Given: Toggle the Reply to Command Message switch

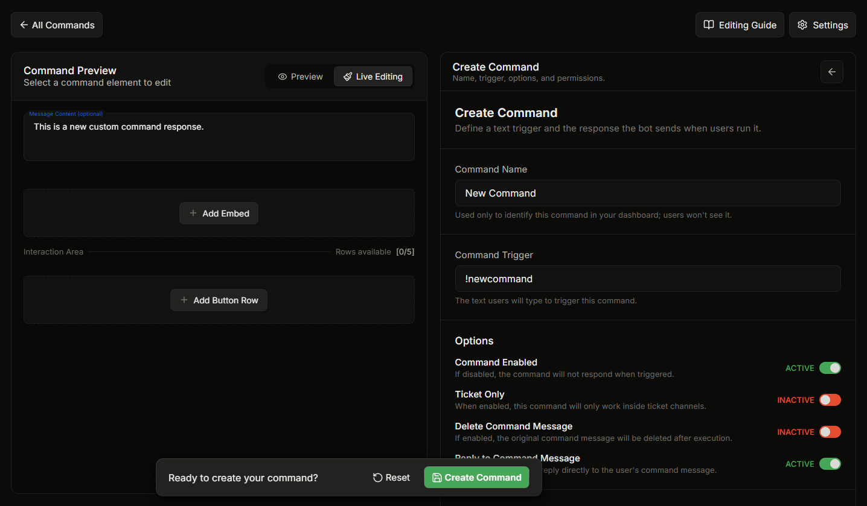Looking at the screenshot, I should coord(830,464).
